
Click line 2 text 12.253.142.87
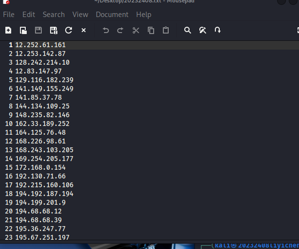[x=40, y=54]
